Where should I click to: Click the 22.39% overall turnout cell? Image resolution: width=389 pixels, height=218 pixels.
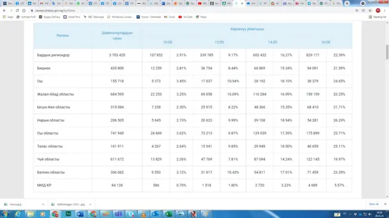pyautogui.click(x=339, y=55)
